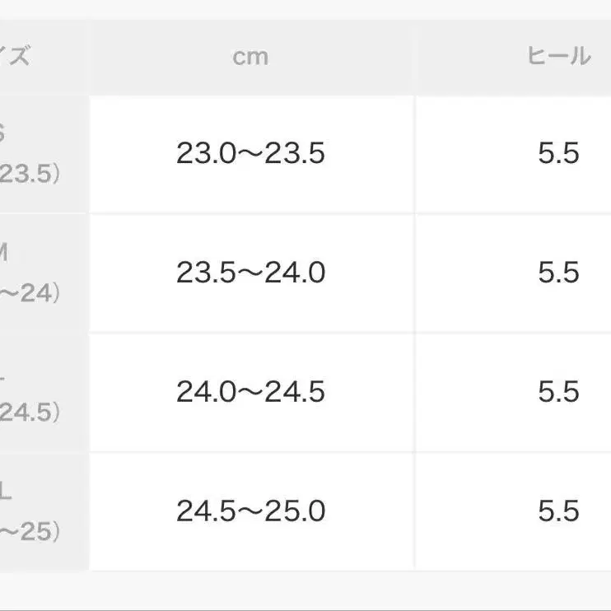Screen dimensions: 611x611
Task: Click heel value 5.5 in 24.0〜24.5 row
Action: (x=559, y=392)
